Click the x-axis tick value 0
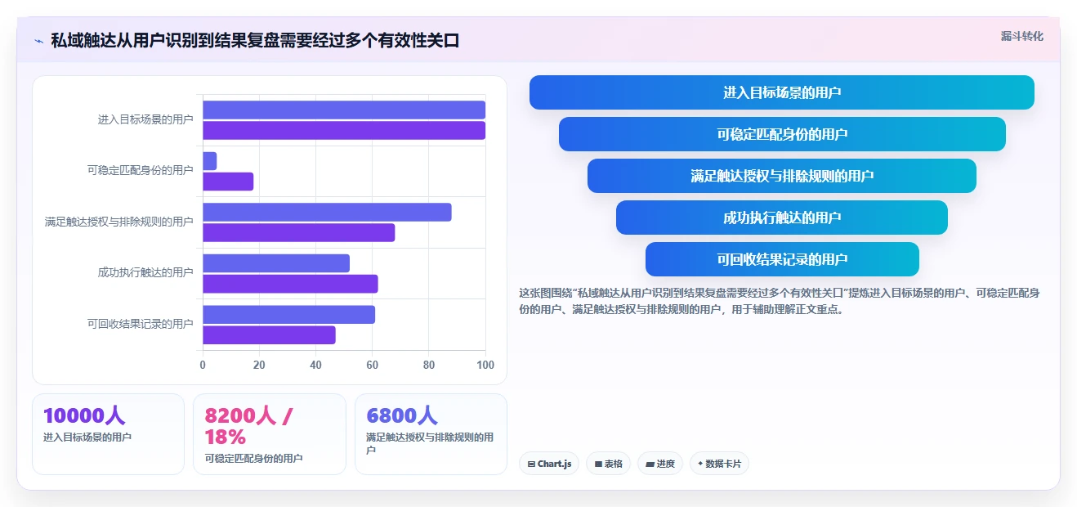 pyautogui.click(x=203, y=366)
